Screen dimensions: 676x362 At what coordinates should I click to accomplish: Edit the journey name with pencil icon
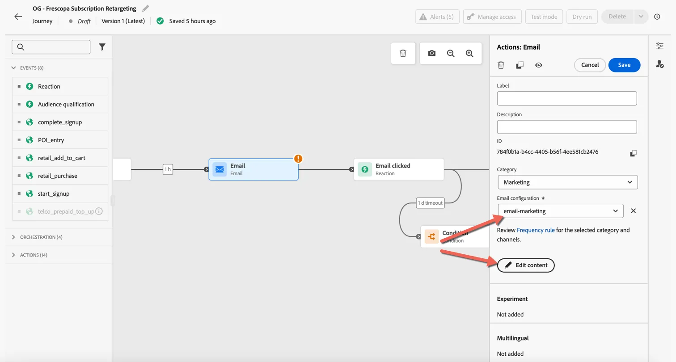click(146, 8)
